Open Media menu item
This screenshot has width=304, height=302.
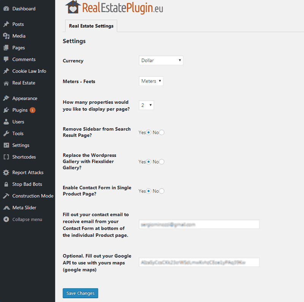tap(19, 36)
